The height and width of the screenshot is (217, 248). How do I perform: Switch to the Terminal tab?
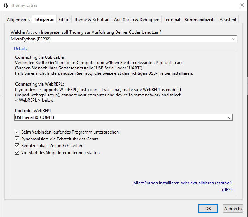(172, 20)
